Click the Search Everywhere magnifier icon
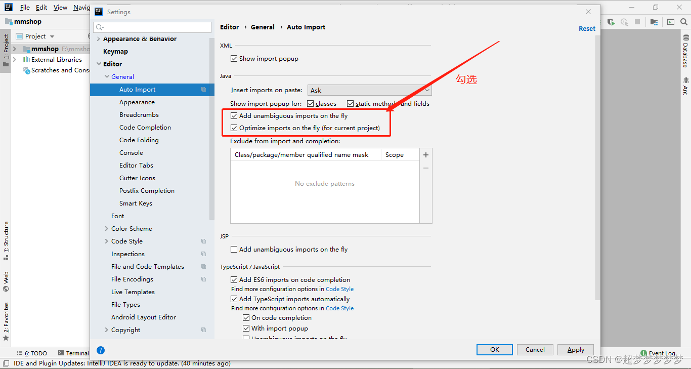Image resolution: width=691 pixels, height=369 pixels. [684, 22]
